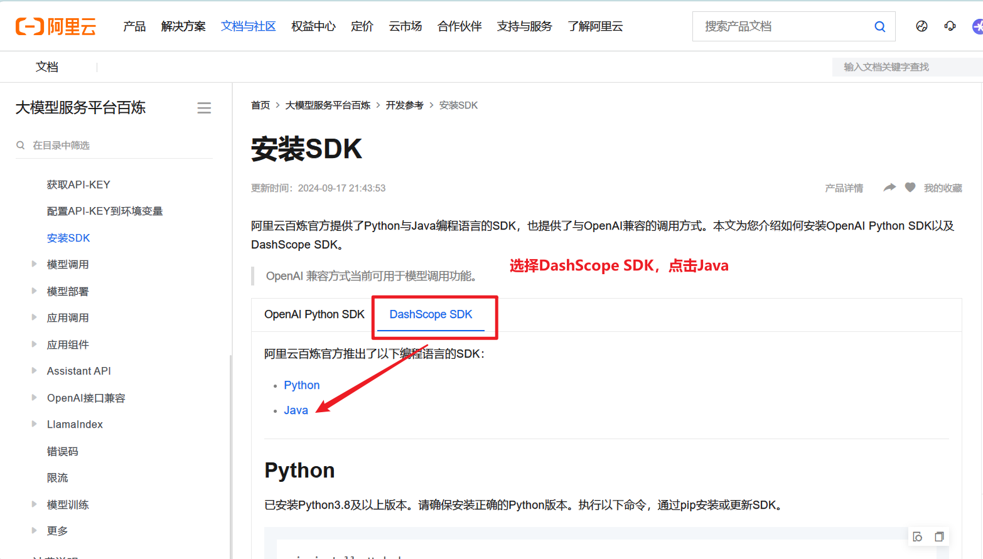983x559 pixels.
Task: Open 获取API-KEY in the sidebar
Action: (x=78, y=184)
